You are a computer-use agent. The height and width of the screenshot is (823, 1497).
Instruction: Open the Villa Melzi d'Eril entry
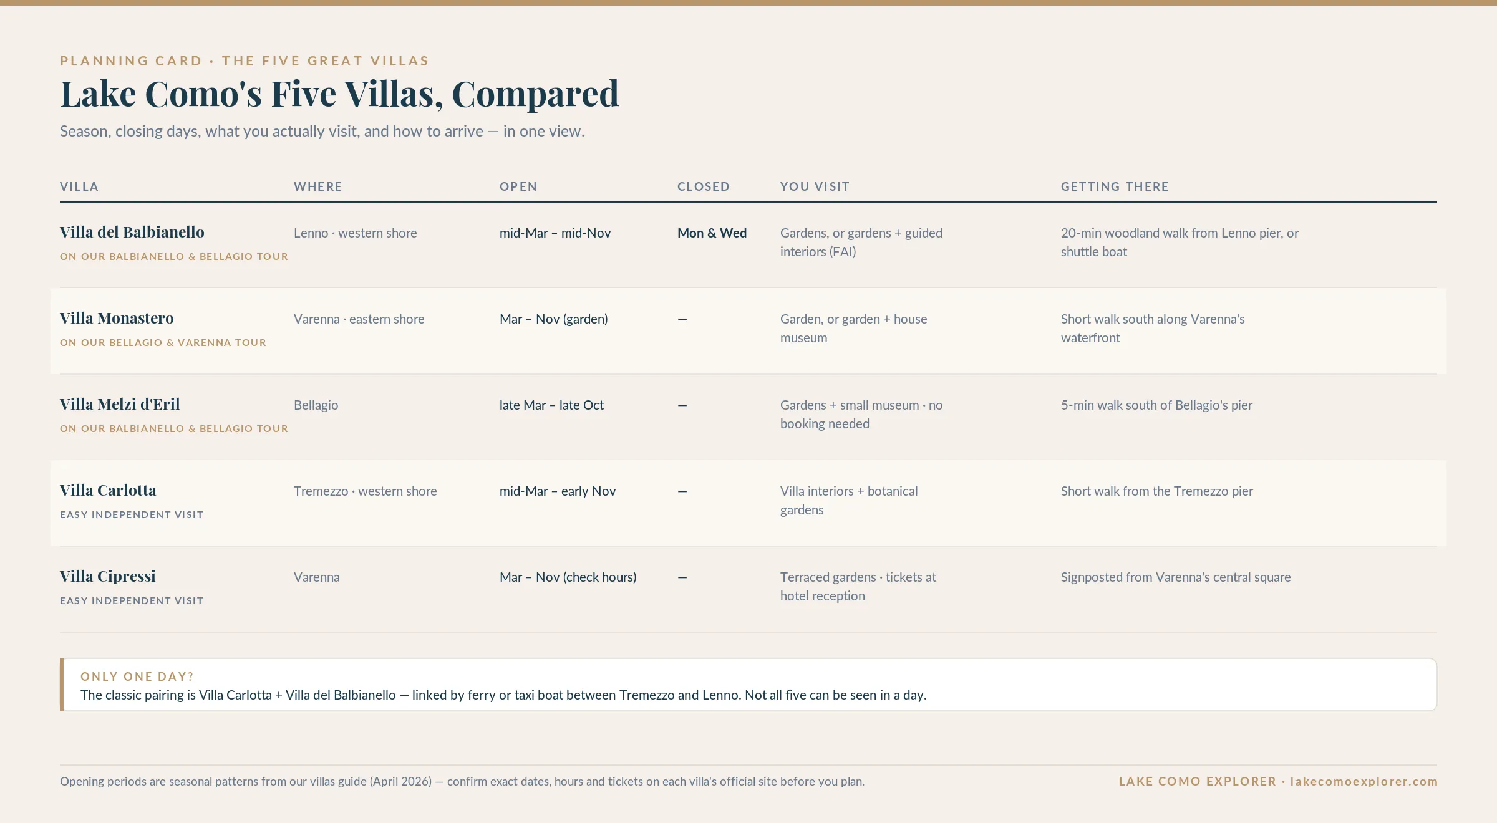(x=120, y=405)
